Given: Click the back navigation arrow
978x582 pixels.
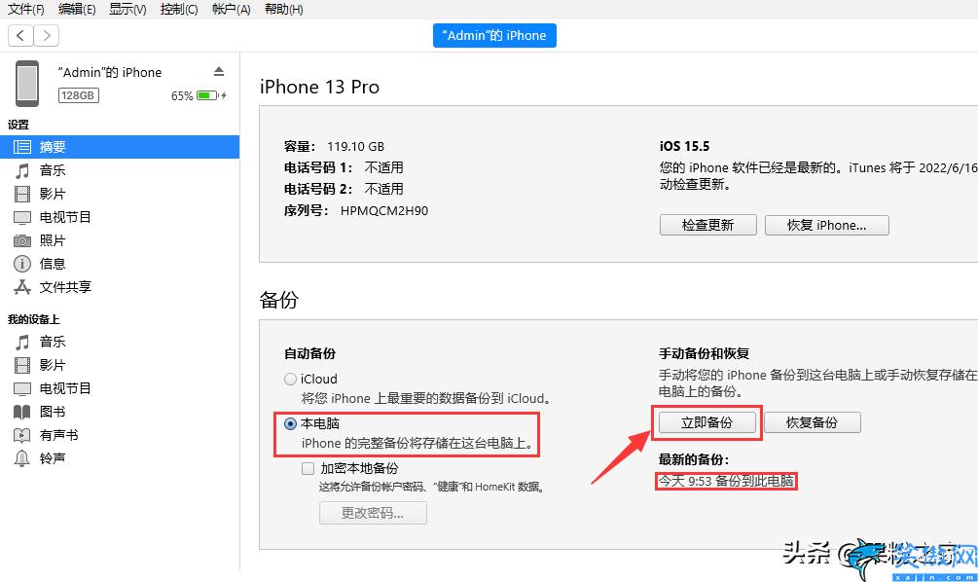Looking at the screenshot, I should (x=20, y=36).
